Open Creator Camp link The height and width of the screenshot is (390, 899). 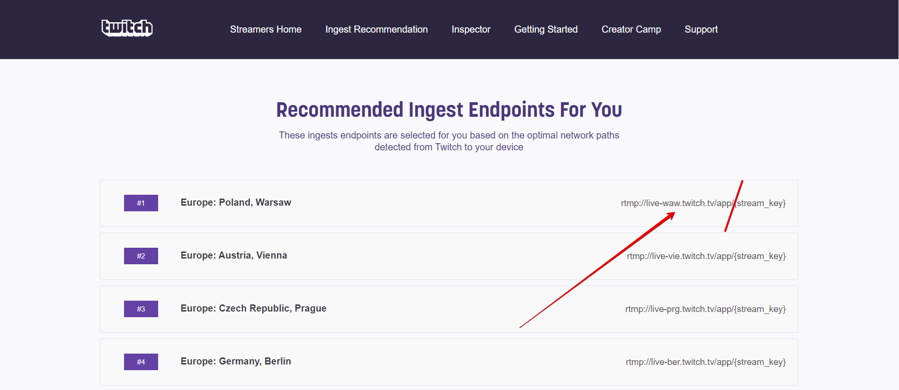pos(631,29)
